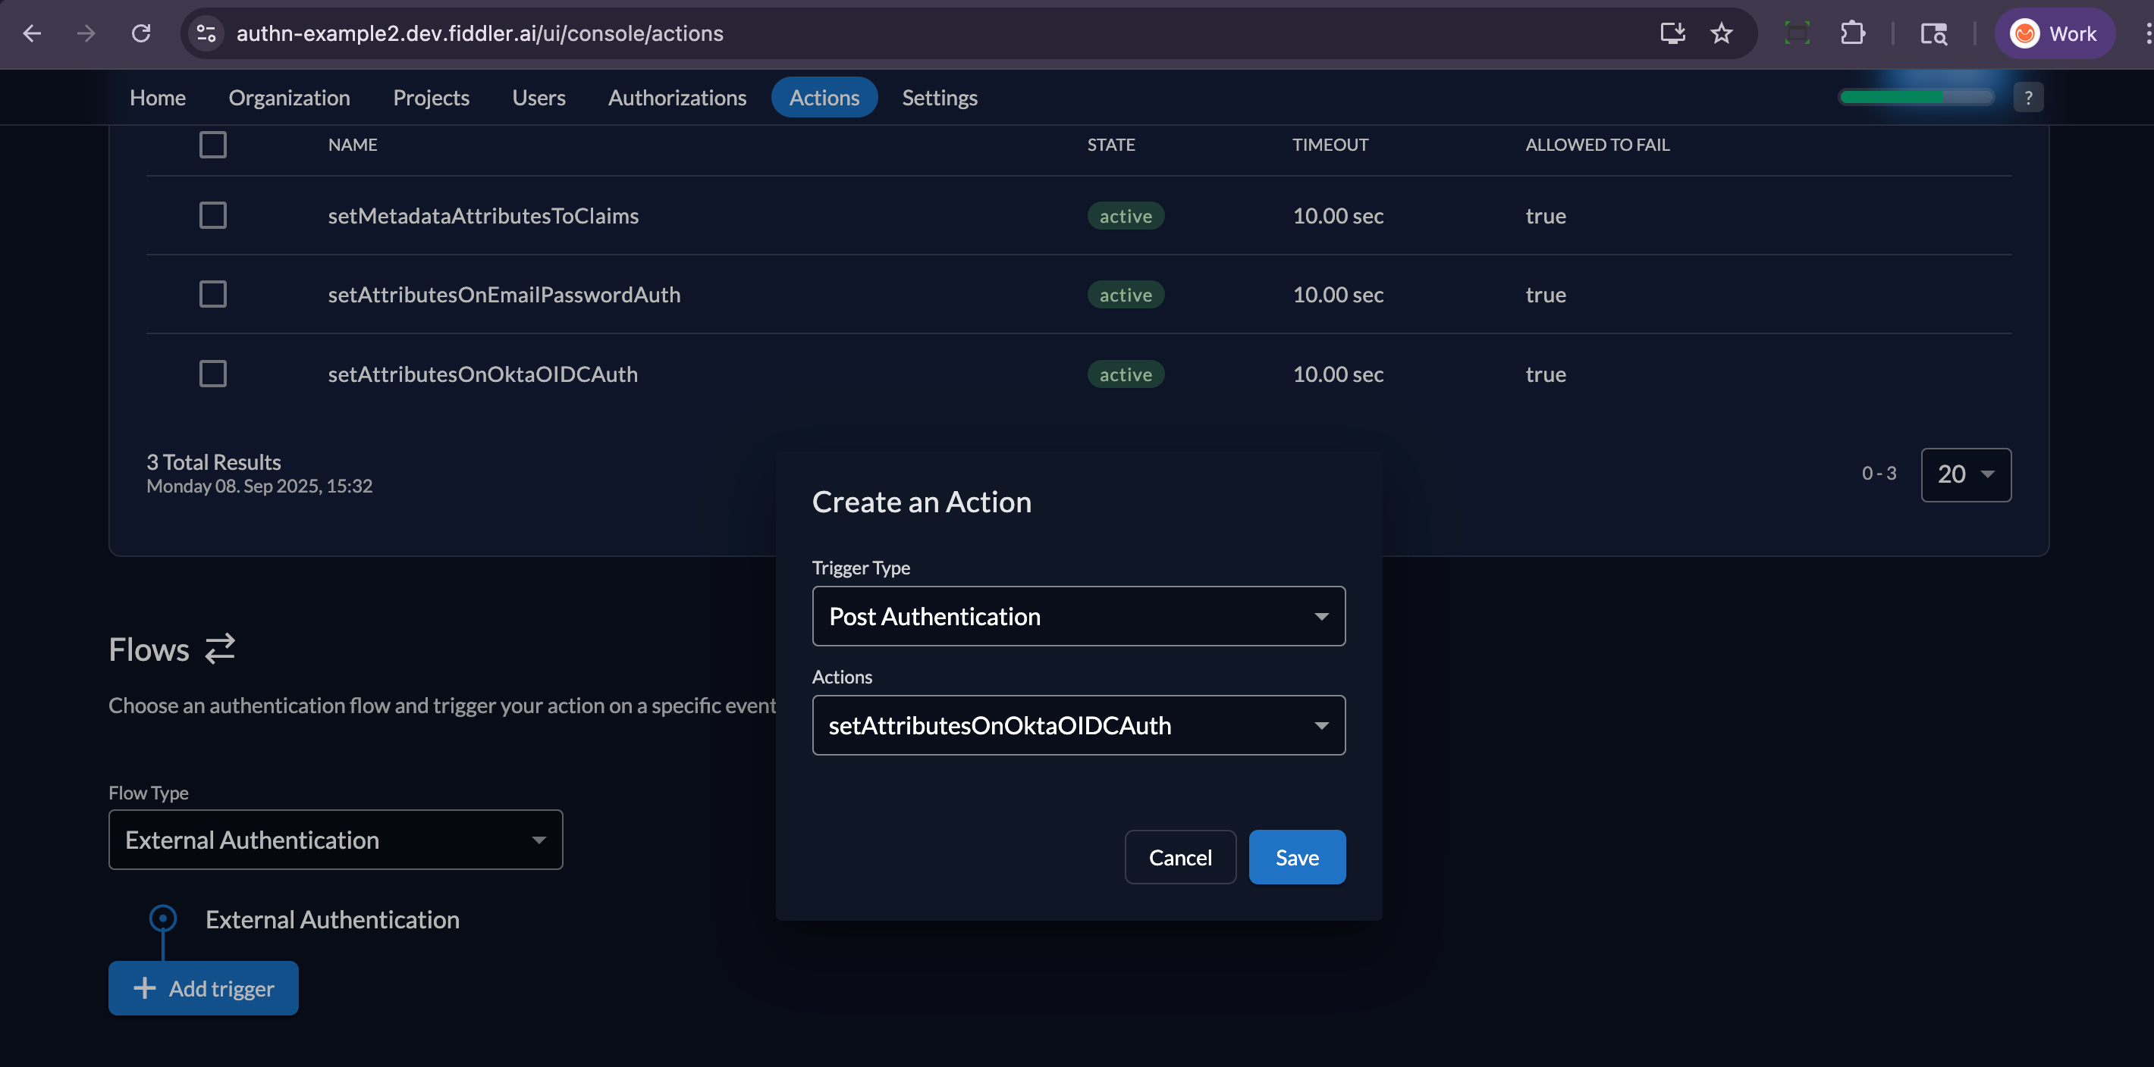Image resolution: width=2154 pixels, height=1067 pixels.
Task: Click the Flows swap icon next to Flows heading
Action: click(x=218, y=649)
